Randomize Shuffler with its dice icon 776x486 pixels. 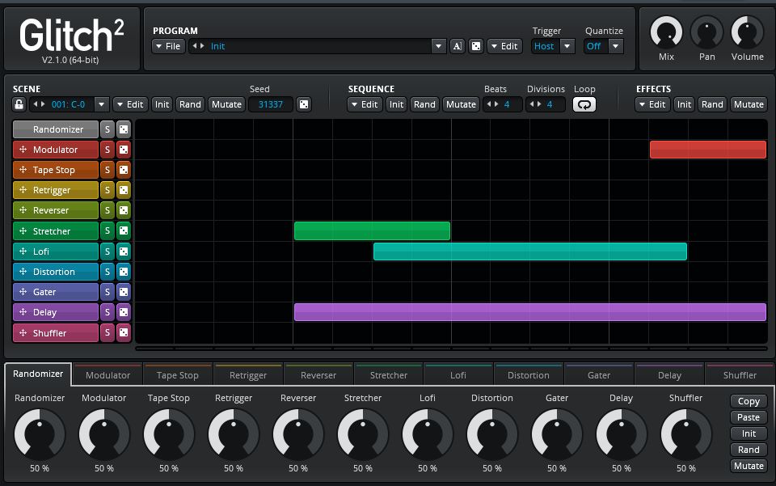pos(124,332)
